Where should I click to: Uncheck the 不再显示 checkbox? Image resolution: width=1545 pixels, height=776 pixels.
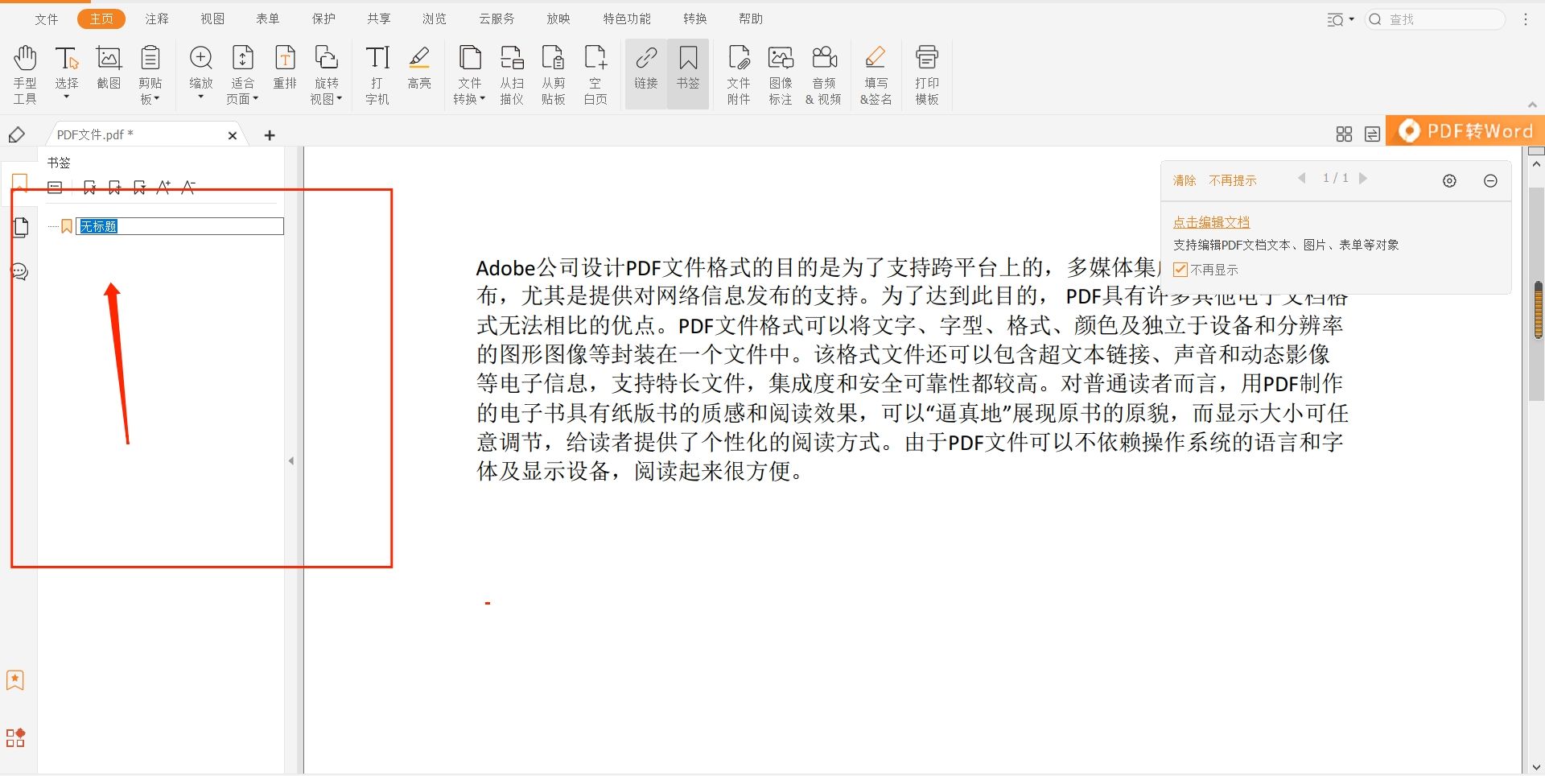pos(1179,270)
